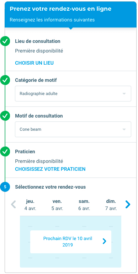
Task: Click the green checkmark beside Praticien
Action: (5, 151)
